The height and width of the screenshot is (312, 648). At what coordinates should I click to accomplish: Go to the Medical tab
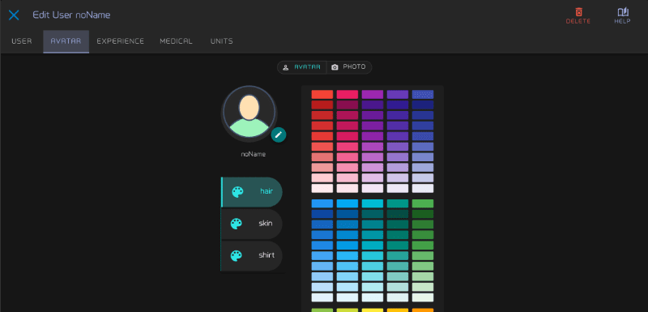[x=176, y=41]
